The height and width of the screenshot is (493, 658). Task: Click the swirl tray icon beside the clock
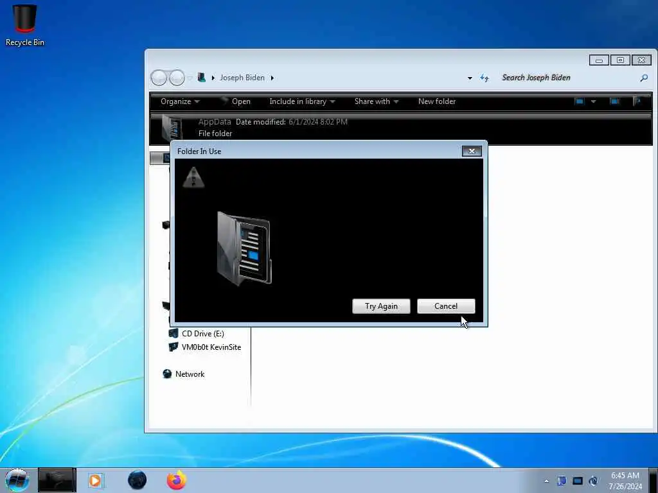pyautogui.click(x=593, y=481)
